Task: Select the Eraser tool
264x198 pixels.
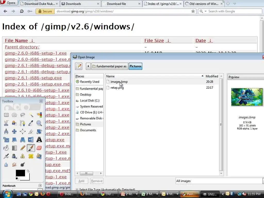Action: pyautogui.click(x=39, y=148)
